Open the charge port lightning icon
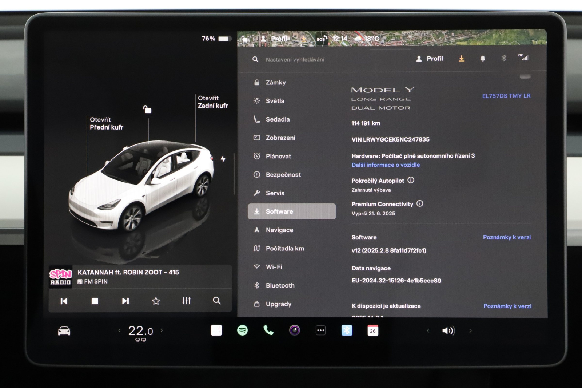The height and width of the screenshot is (388, 582). pyautogui.click(x=223, y=159)
